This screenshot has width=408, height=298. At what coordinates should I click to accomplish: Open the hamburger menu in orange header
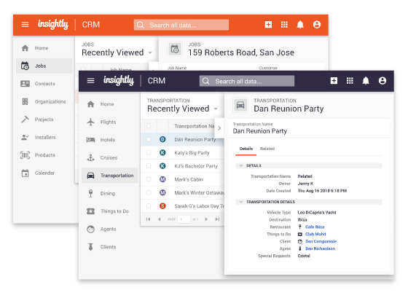click(25, 25)
